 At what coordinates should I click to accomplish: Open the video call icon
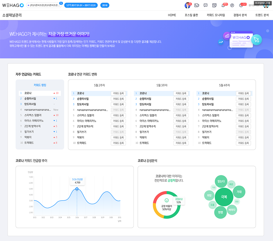point(197,5)
